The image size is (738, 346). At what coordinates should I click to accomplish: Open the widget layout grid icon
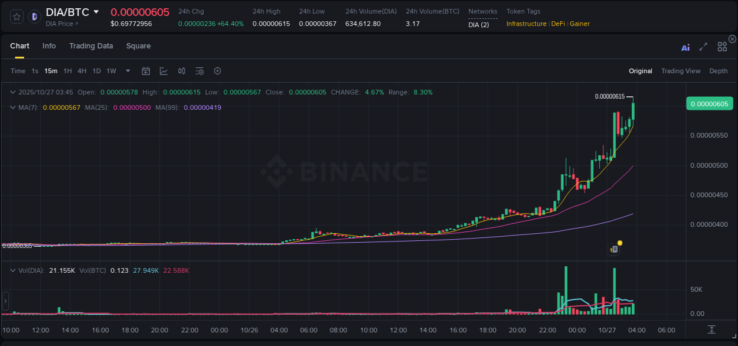tap(721, 47)
